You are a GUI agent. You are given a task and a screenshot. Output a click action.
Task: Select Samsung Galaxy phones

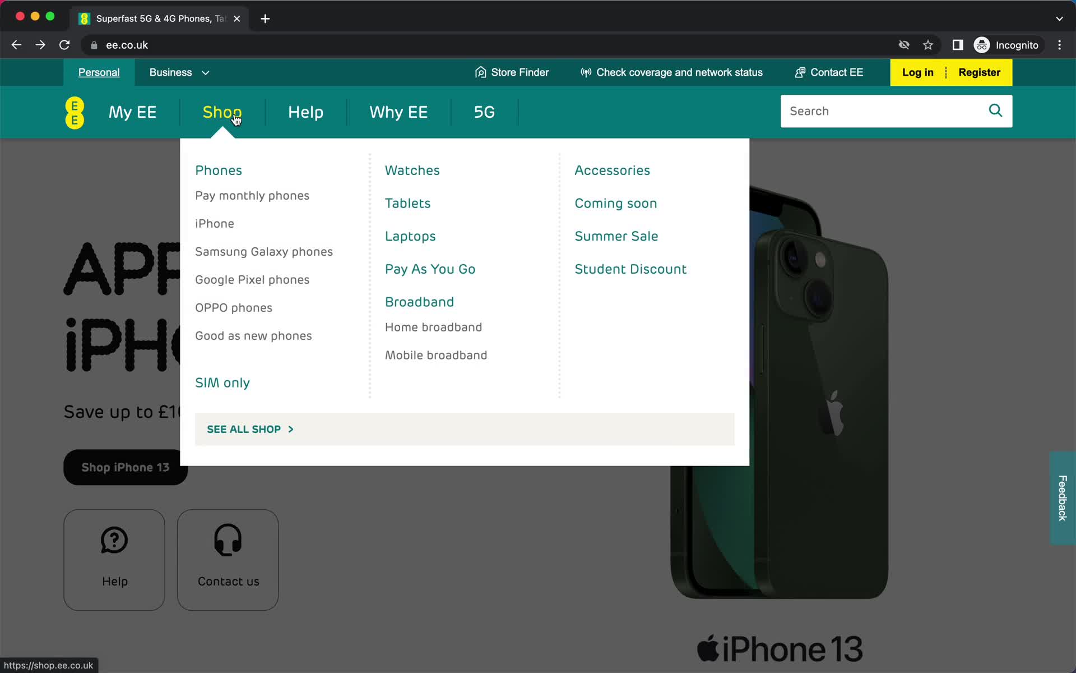[264, 252]
